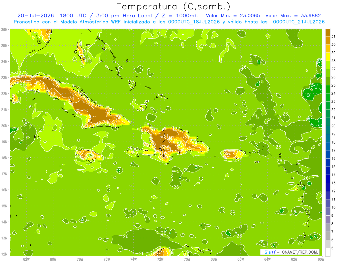Image resolution: width=341 pixels, height=263 pixels.
Task: Click the '70W' longitude axis label
Action: tap(187, 259)
